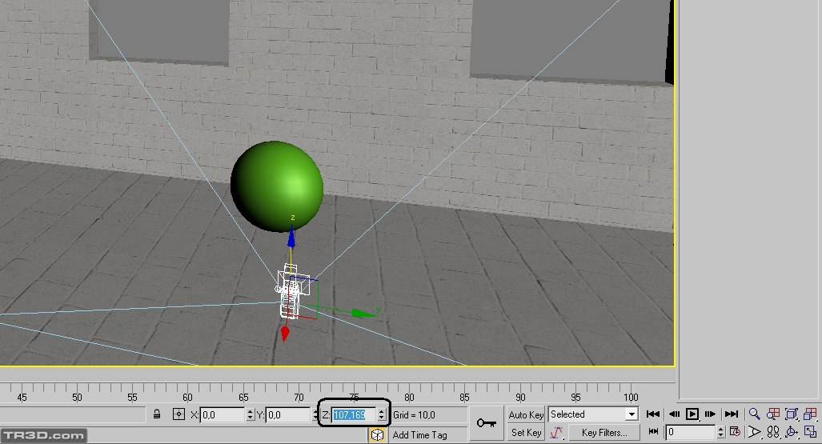Select the Zoom magnifier viewport tool
The width and height of the screenshot is (822, 444).
tap(754, 414)
